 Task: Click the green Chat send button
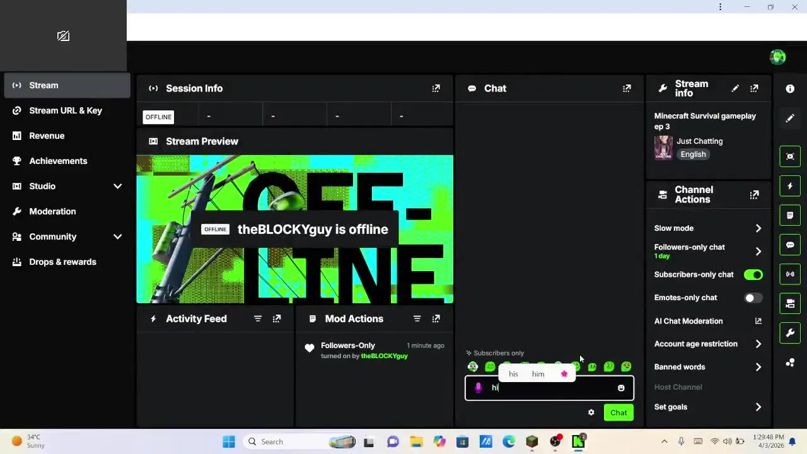(x=618, y=412)
